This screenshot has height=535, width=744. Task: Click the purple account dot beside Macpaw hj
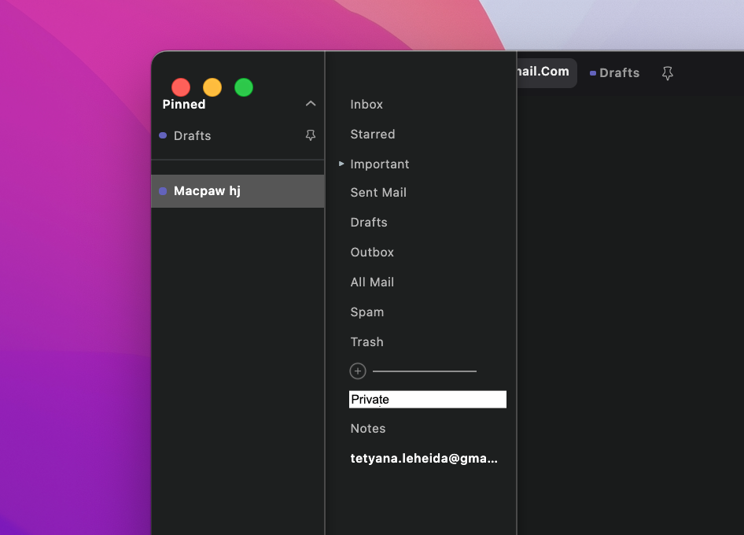[162, 190]
